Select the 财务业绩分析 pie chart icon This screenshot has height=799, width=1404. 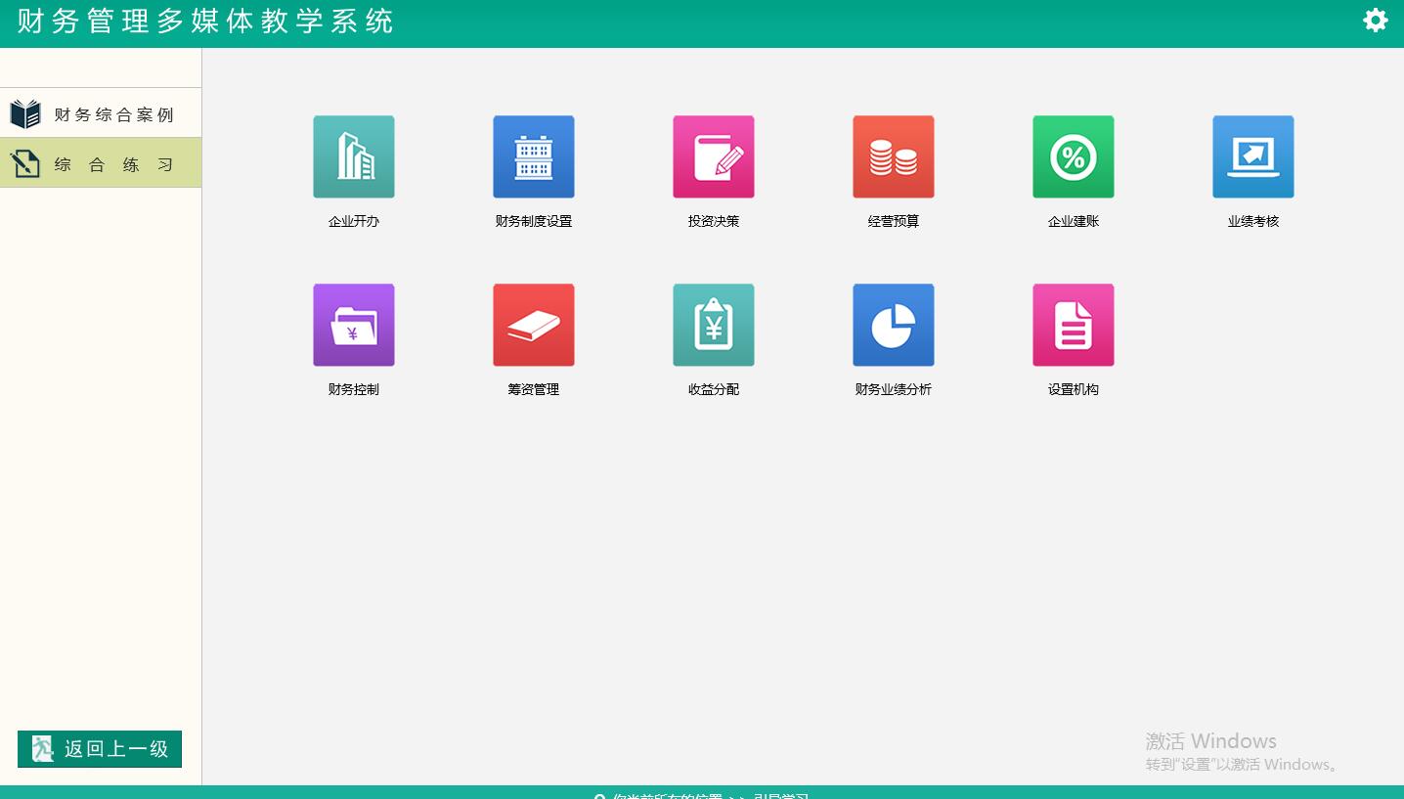pos(893,325)
